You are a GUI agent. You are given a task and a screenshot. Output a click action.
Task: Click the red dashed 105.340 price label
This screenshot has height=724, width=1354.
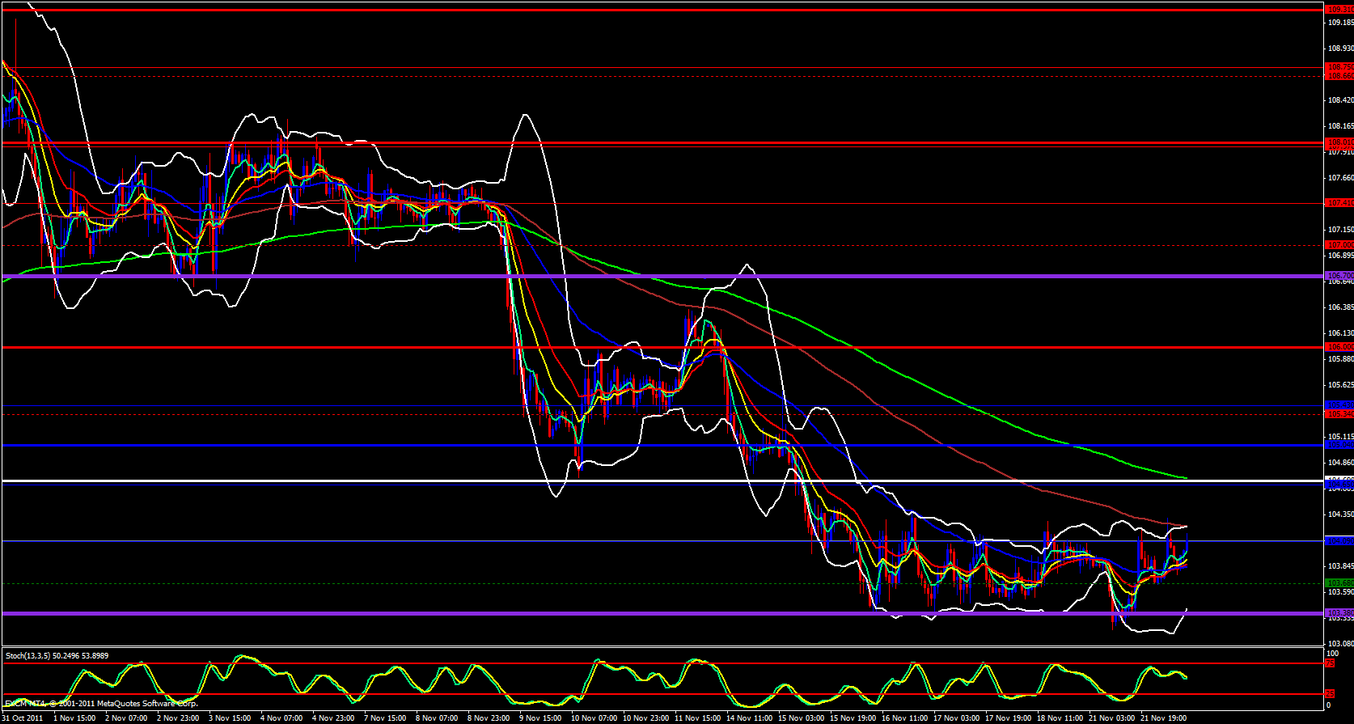pyautogui.click(x=1339, y=414)
